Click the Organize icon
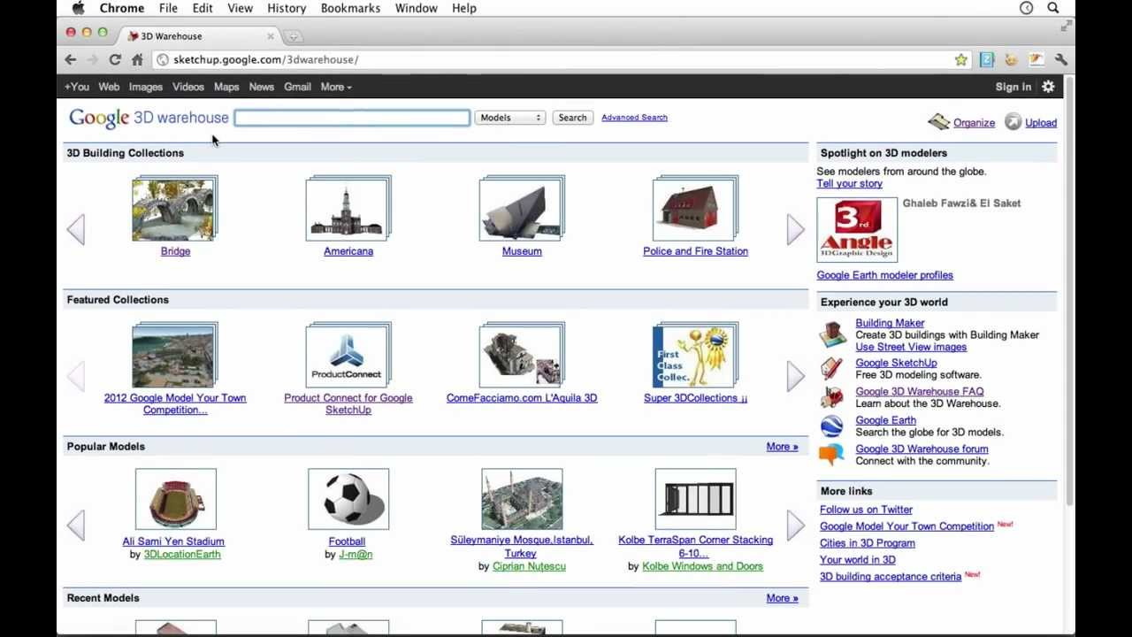The width and height of the screenshot is (1132, 637). 938,122
